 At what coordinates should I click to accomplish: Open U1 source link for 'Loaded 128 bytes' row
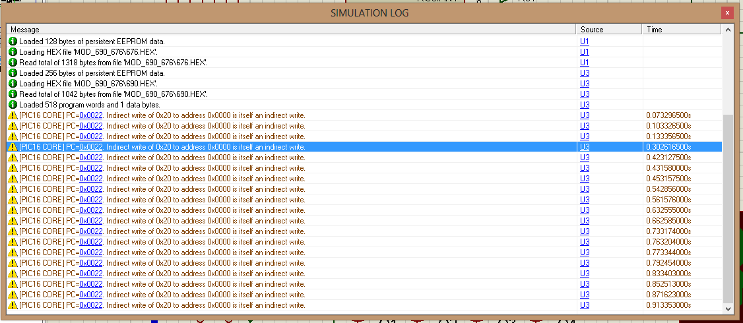585,42
